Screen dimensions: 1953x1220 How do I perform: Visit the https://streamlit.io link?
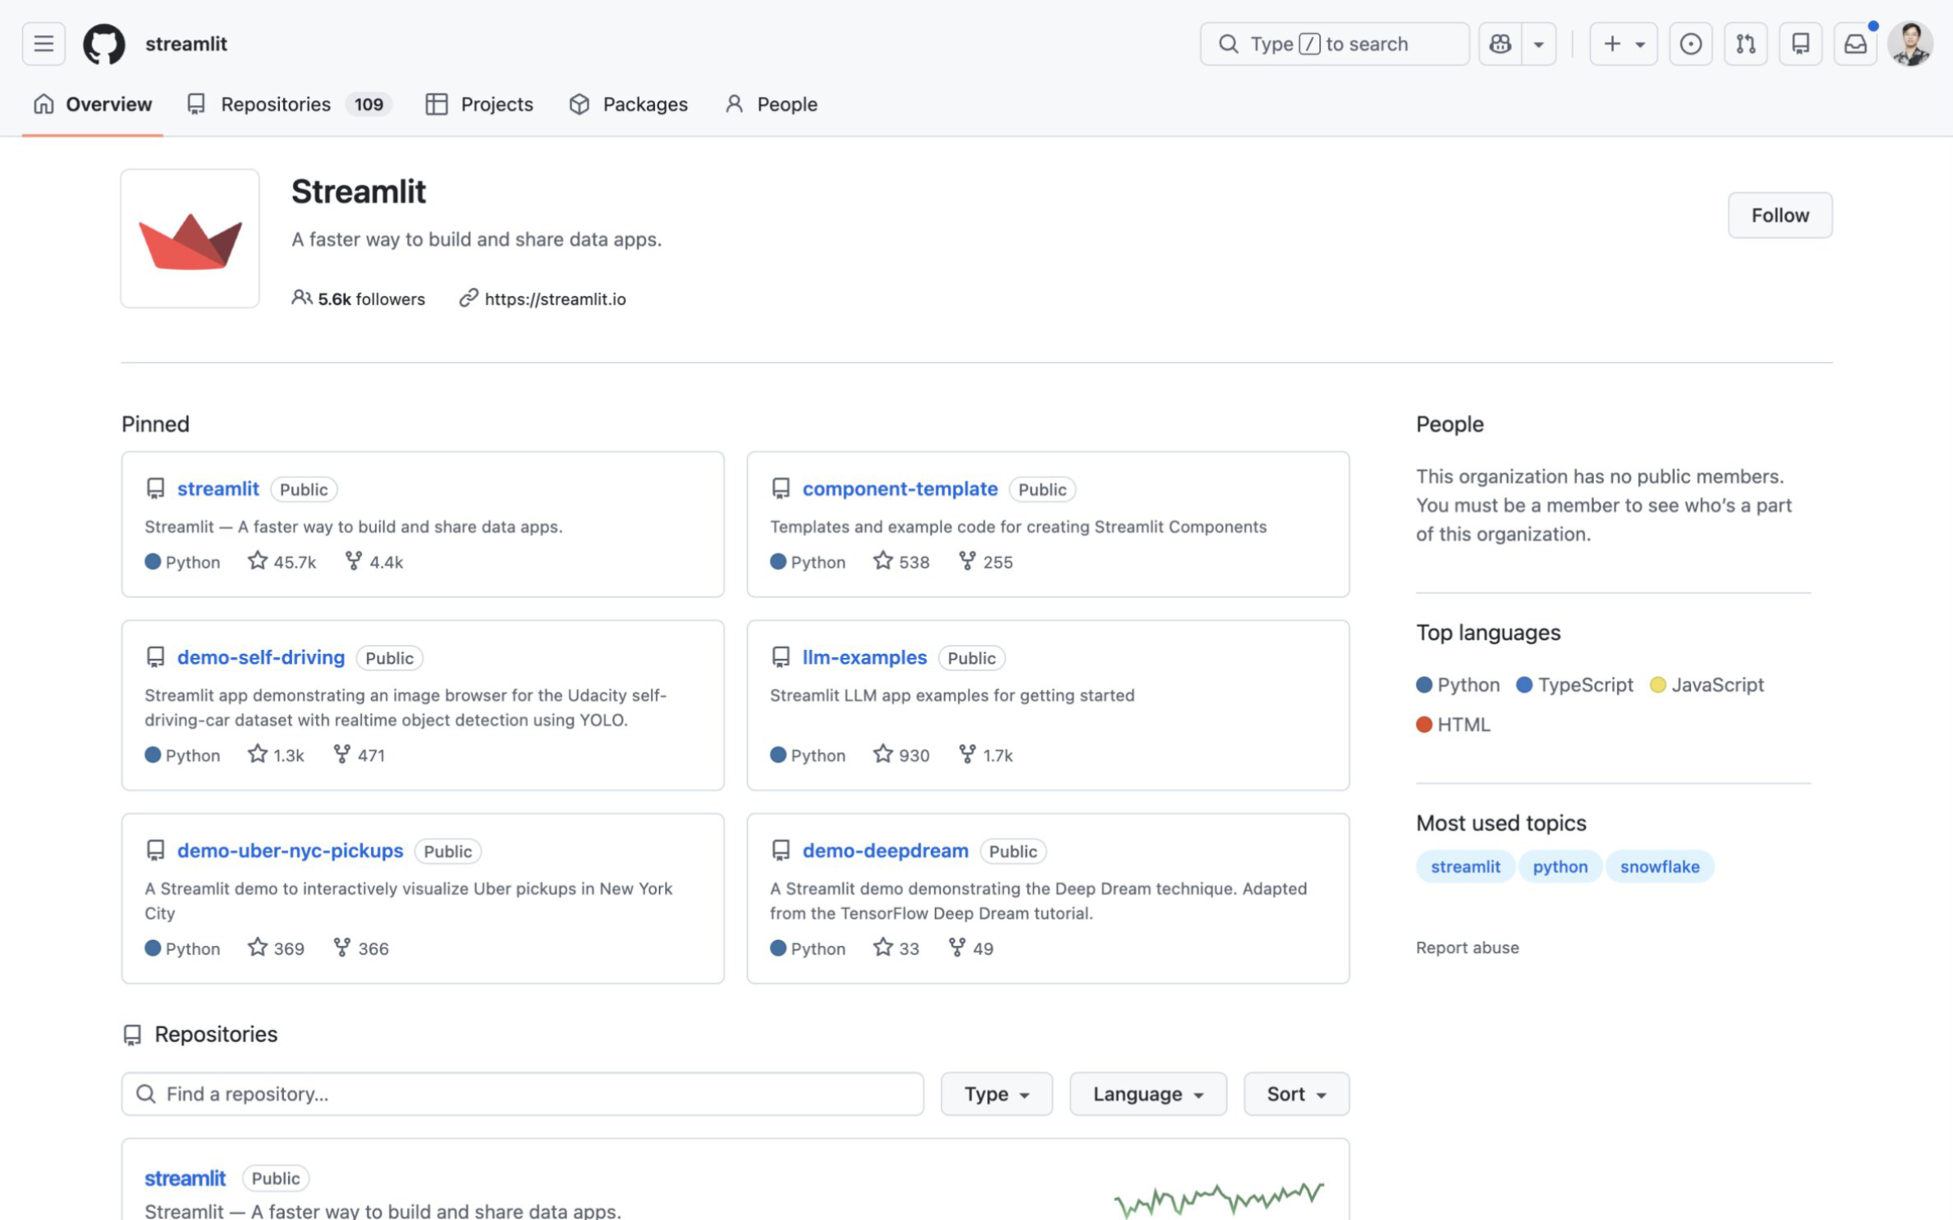pyautogui.click(x=555, y=298)
